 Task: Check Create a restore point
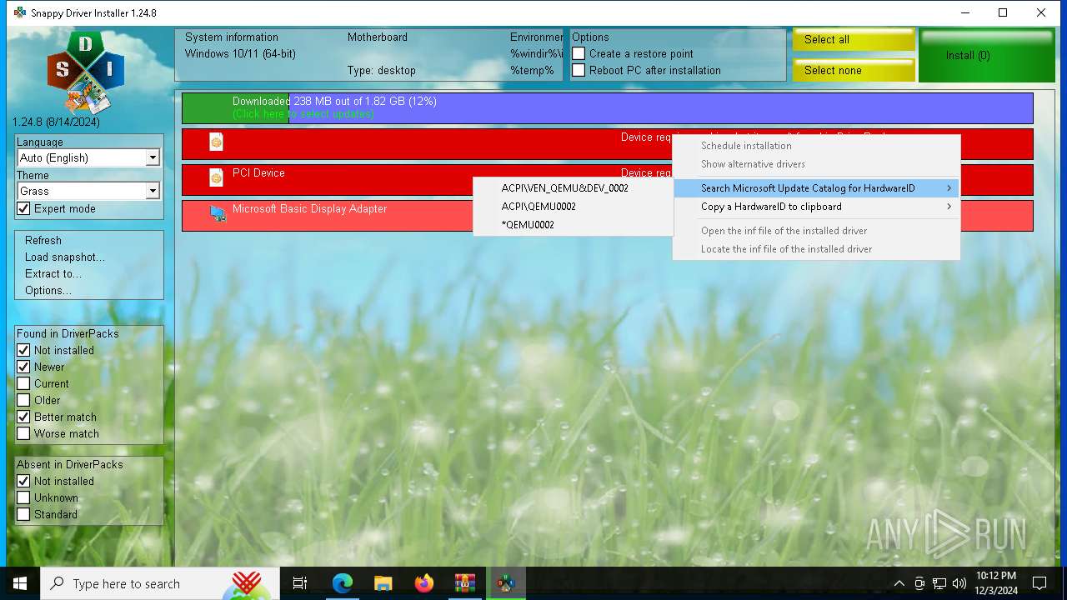579,54
